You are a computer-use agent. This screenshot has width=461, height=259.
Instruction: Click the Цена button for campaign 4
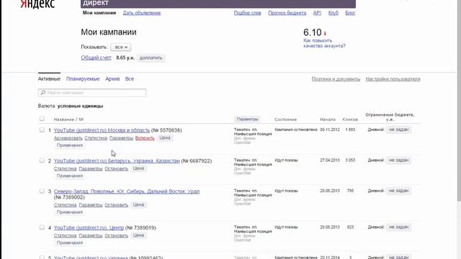(x=138, y=235)
